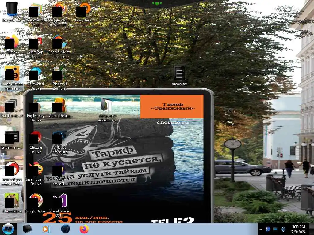Click the Zuma Deluxe icon
314x235 pixels.
click(x=60, y=108)
